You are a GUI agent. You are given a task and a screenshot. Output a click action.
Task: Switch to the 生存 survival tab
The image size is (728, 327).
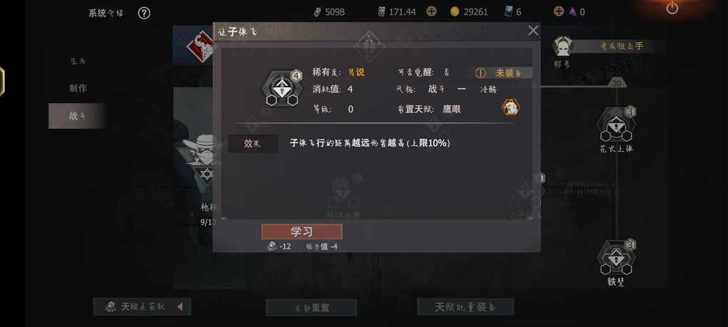78,61
